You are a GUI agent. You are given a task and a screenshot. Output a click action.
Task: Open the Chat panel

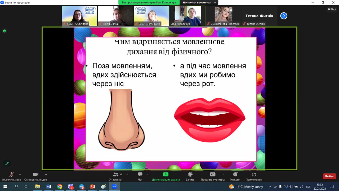(x=140, y=175)
